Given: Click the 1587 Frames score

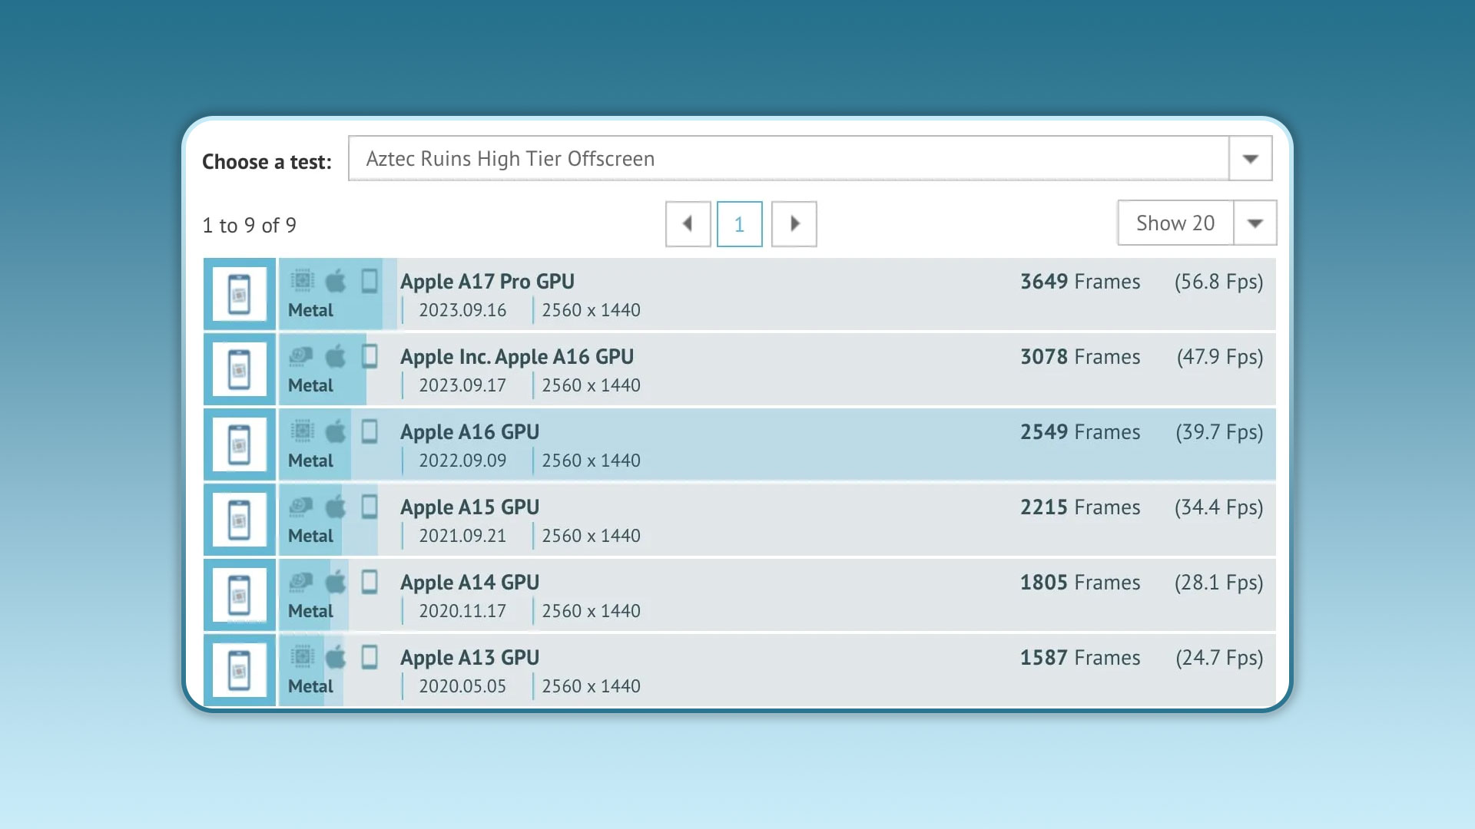Looking at the screenshot, I should tap(1080, 658).
